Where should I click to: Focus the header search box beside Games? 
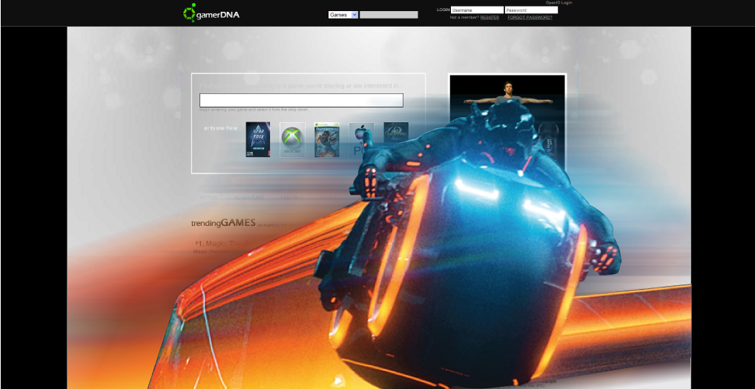click(389, 14)
